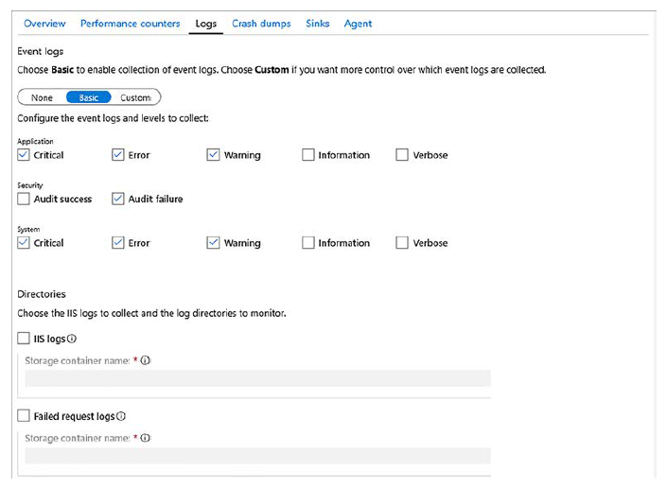Enable System Verbose checkbox

402,243
